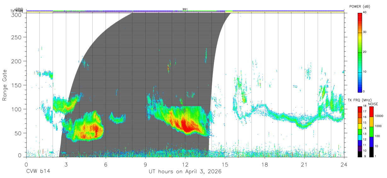387x178 pixels.
Task: Click the 150 tick label on Range Gate axis
Action: click(x=16, y=85)
